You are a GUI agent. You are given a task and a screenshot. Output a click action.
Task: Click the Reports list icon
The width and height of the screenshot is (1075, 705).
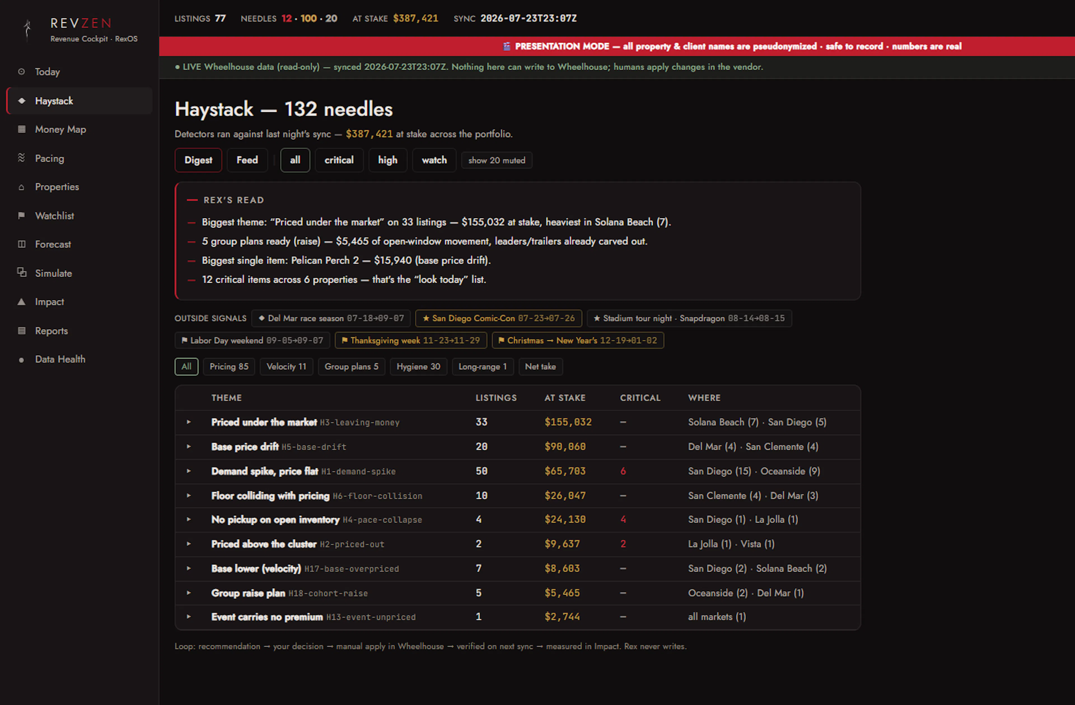pos(21,331)
